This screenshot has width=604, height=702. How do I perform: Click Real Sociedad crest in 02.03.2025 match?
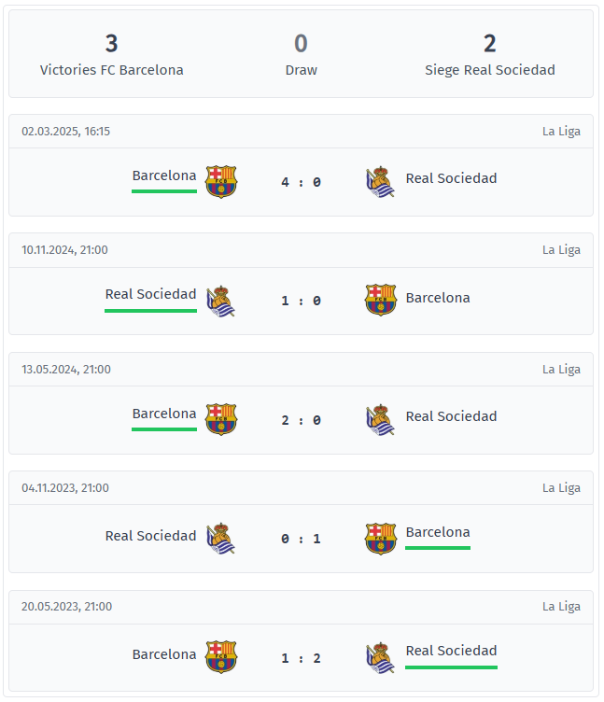pyautogui.click(x=380, y=181)
